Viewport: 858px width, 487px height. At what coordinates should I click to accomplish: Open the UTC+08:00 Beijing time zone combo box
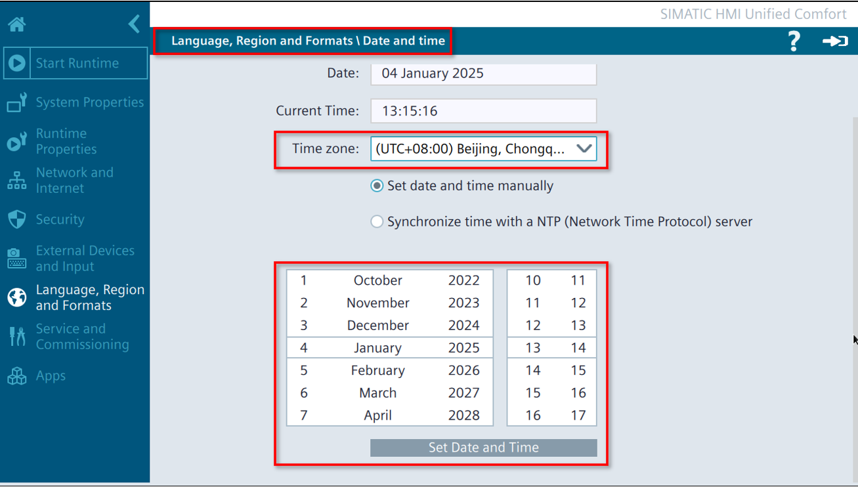[470, 149]
